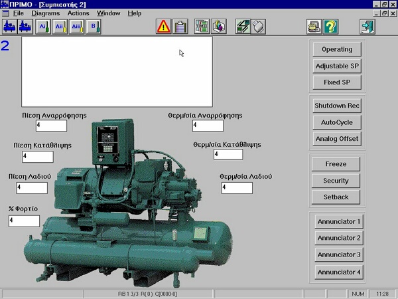
Task: Open the Actions menu
Action: coord(78,13)
